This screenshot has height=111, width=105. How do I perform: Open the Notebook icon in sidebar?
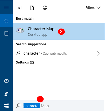tap(6, 33)
